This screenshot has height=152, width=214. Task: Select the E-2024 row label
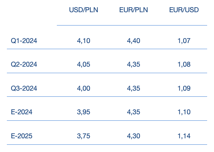[x=22, y=112]
